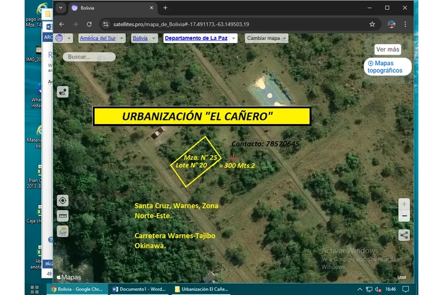Show hidden system tray icons
The image size is (443, 295).
point(360,289)
